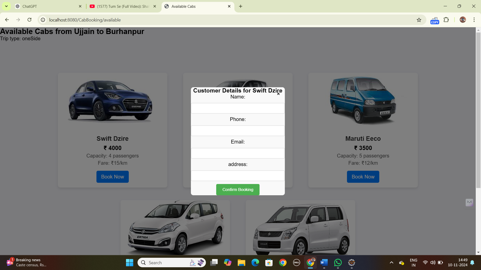The image size is (481, 270).
Task: View site information icon in address bar
Action: pyautogui.click(x=43, y=20)
